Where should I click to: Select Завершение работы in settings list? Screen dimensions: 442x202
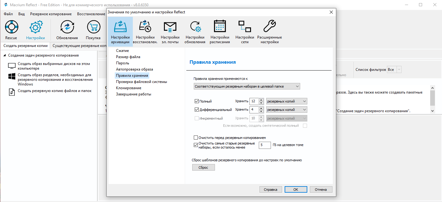coord(133,94)
